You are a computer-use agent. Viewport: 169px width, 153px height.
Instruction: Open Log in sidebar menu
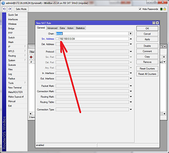(17, 74)
